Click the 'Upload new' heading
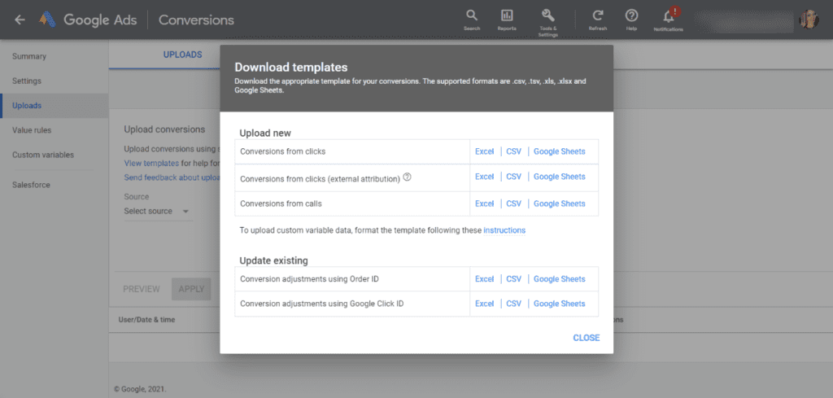This screenshot has height=398, width=833. [265, 133]
